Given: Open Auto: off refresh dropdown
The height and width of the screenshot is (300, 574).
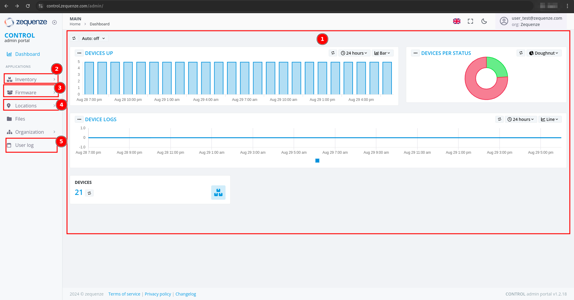Looking at the screenshot, I should pyautogui.click(x=93, y=39).
